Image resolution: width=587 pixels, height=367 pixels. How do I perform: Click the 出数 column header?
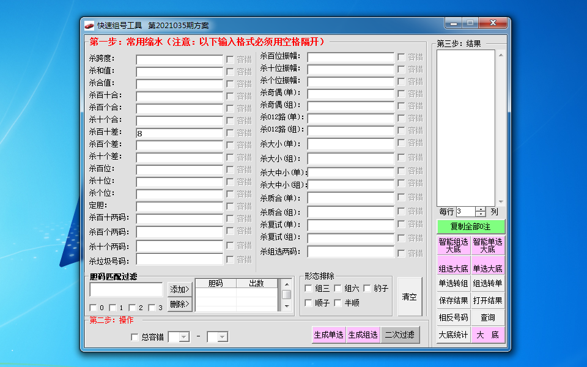(x=257, y=283)
